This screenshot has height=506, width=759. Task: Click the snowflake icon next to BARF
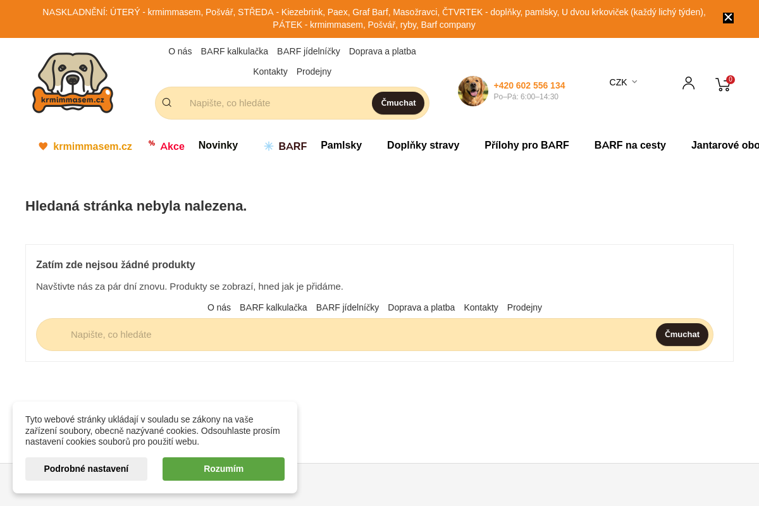pyautogui.click(x=269, y=146)
